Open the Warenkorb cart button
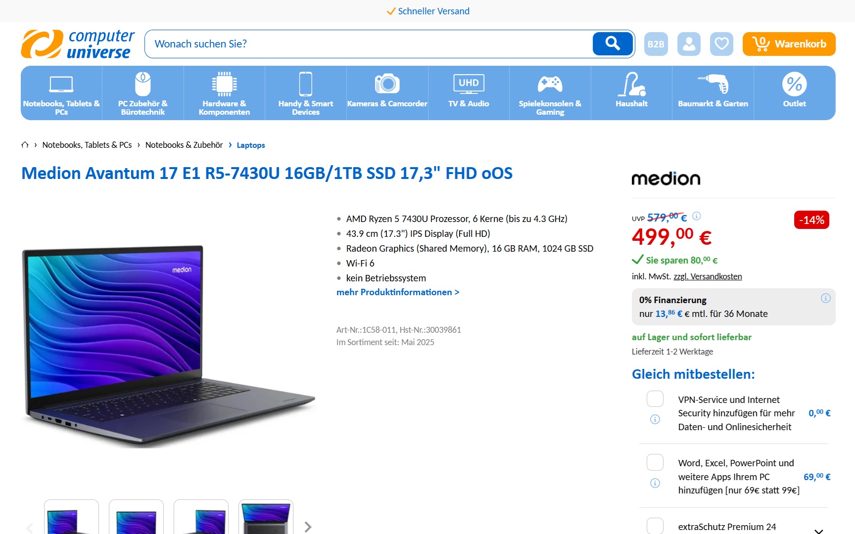Screen dimensions: 855x534 [789, 44]
